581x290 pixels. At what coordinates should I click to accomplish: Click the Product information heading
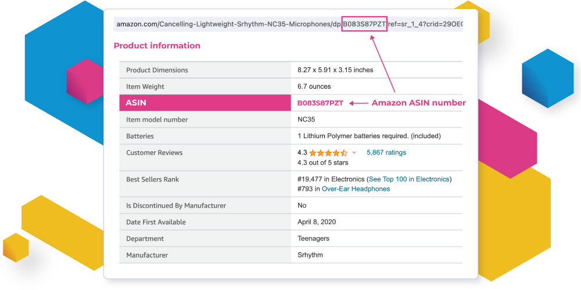(x=157, y=46)
